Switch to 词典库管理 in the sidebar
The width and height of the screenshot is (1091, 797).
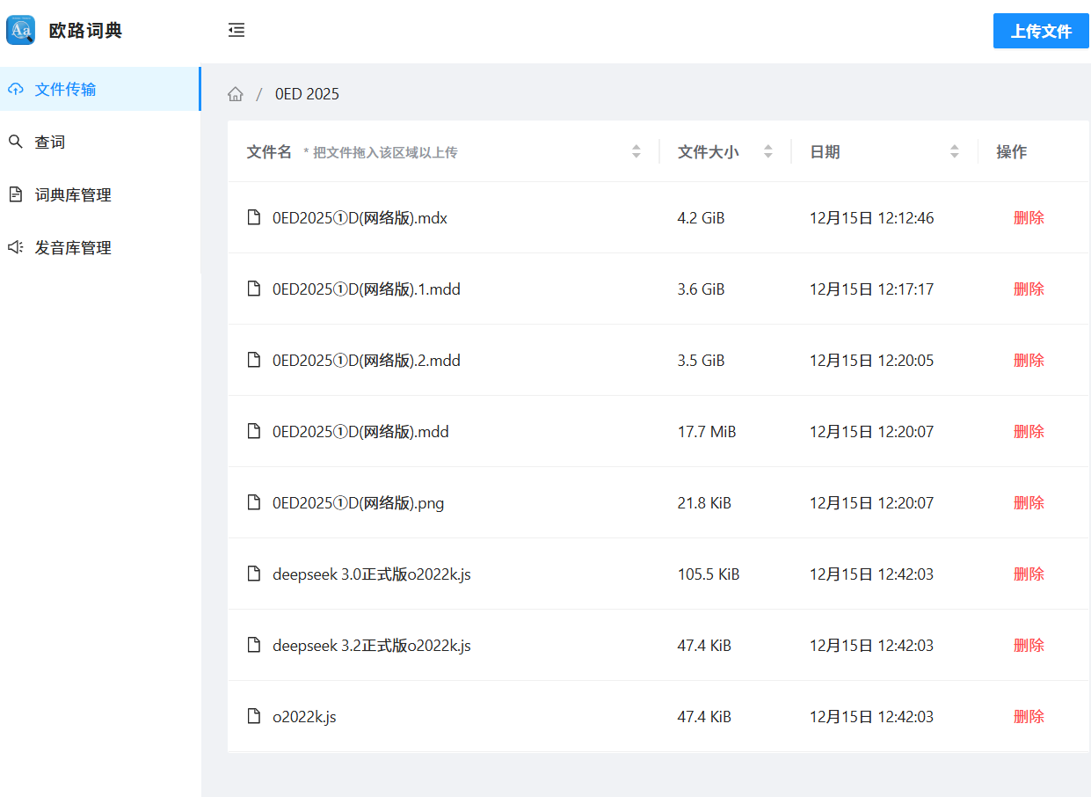tap(73, 195)
